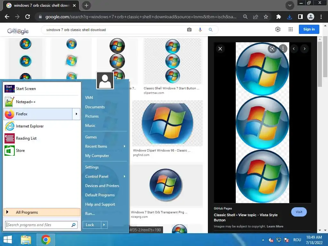The image size is (328, 246).
Task: Open Games from start menu
Action: (91, 137)
